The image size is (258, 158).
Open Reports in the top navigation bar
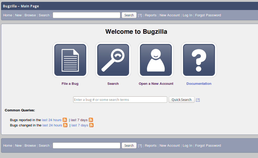click(151, 15)
